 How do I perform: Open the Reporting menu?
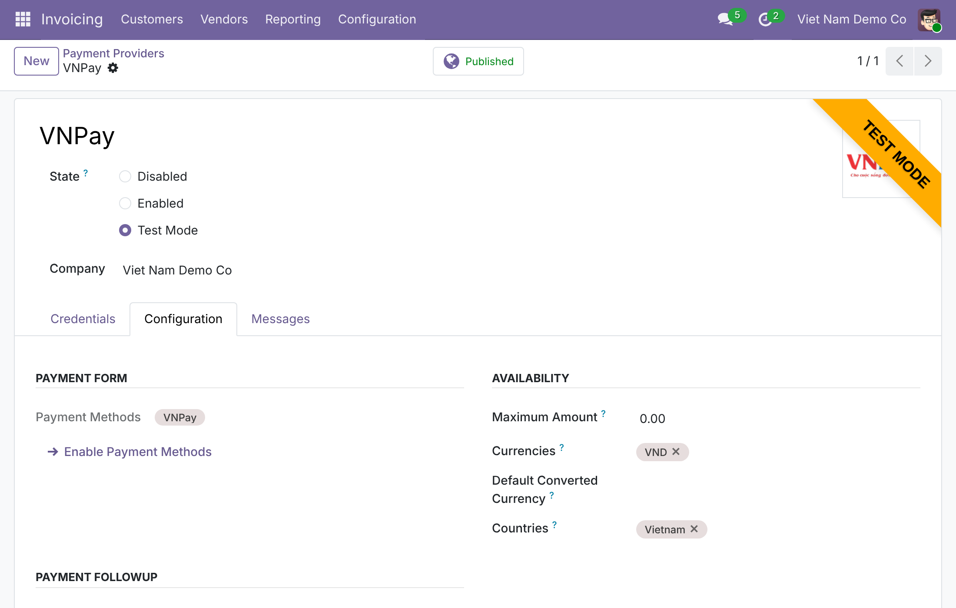[293, 20]
